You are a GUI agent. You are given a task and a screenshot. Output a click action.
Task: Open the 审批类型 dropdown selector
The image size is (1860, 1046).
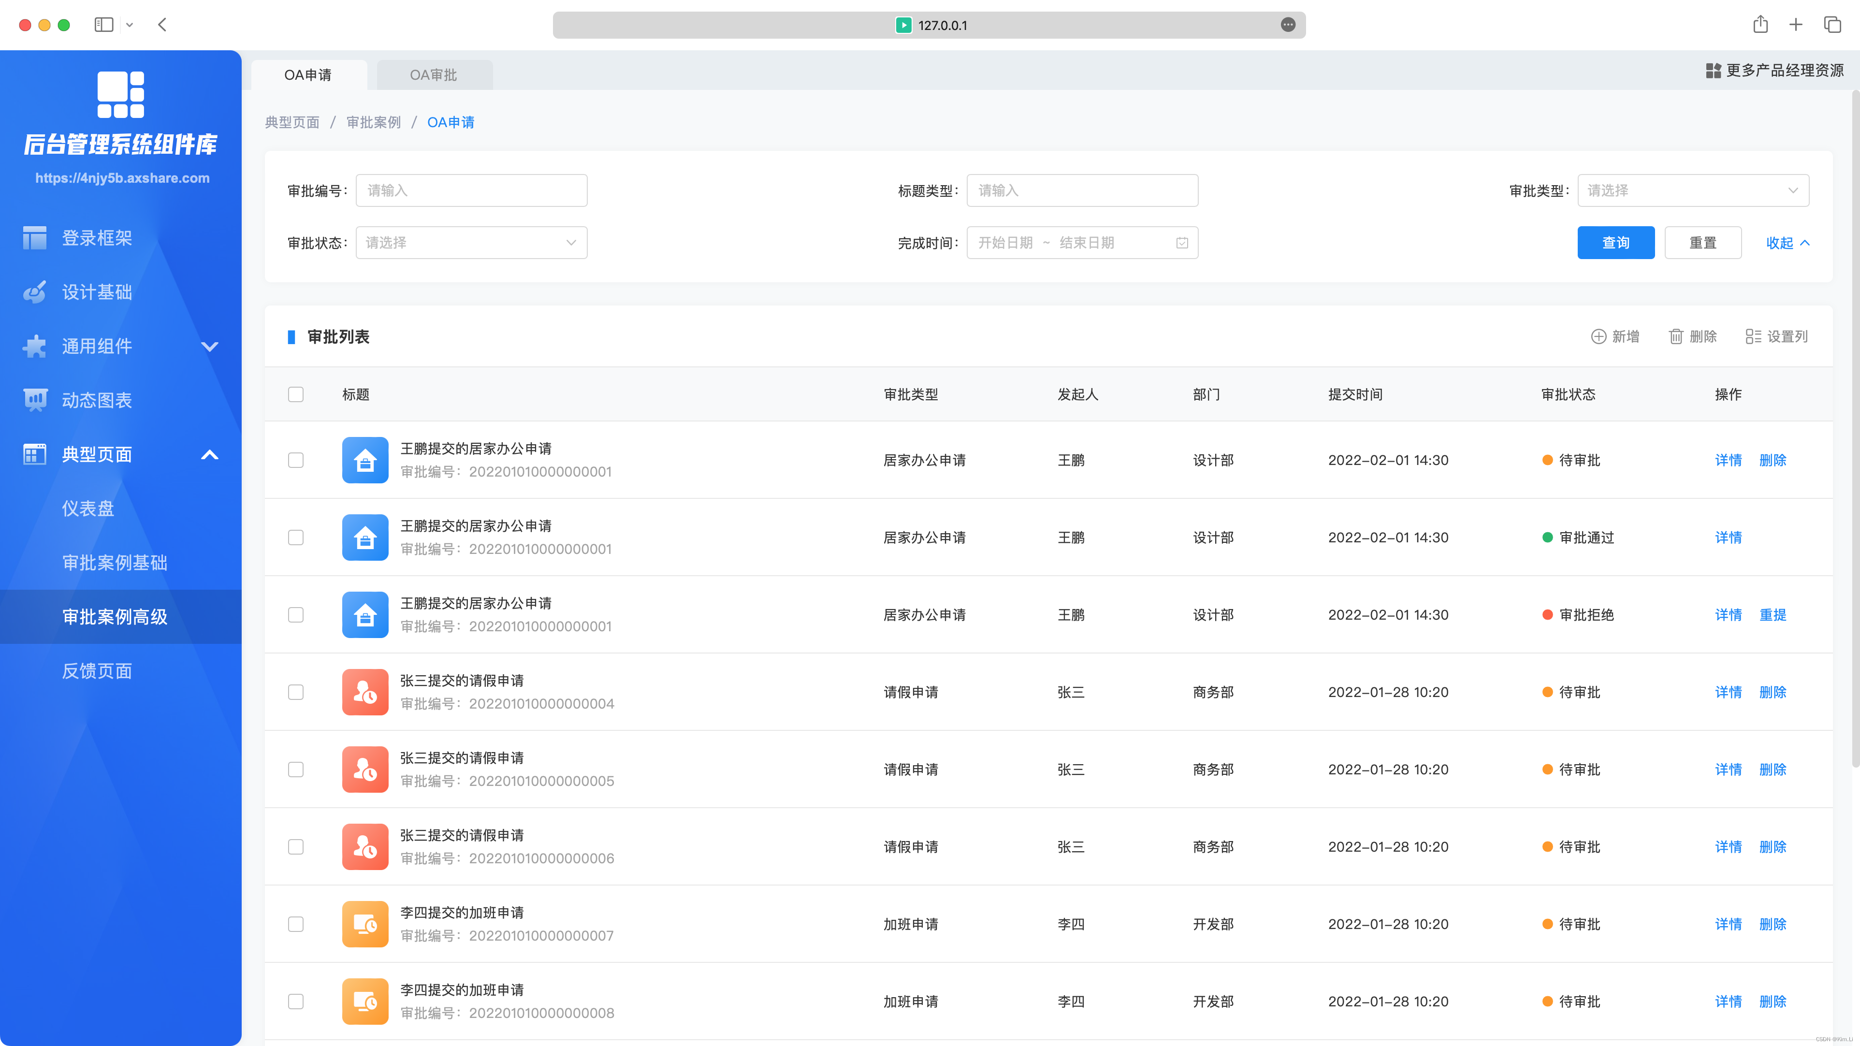1693,190
